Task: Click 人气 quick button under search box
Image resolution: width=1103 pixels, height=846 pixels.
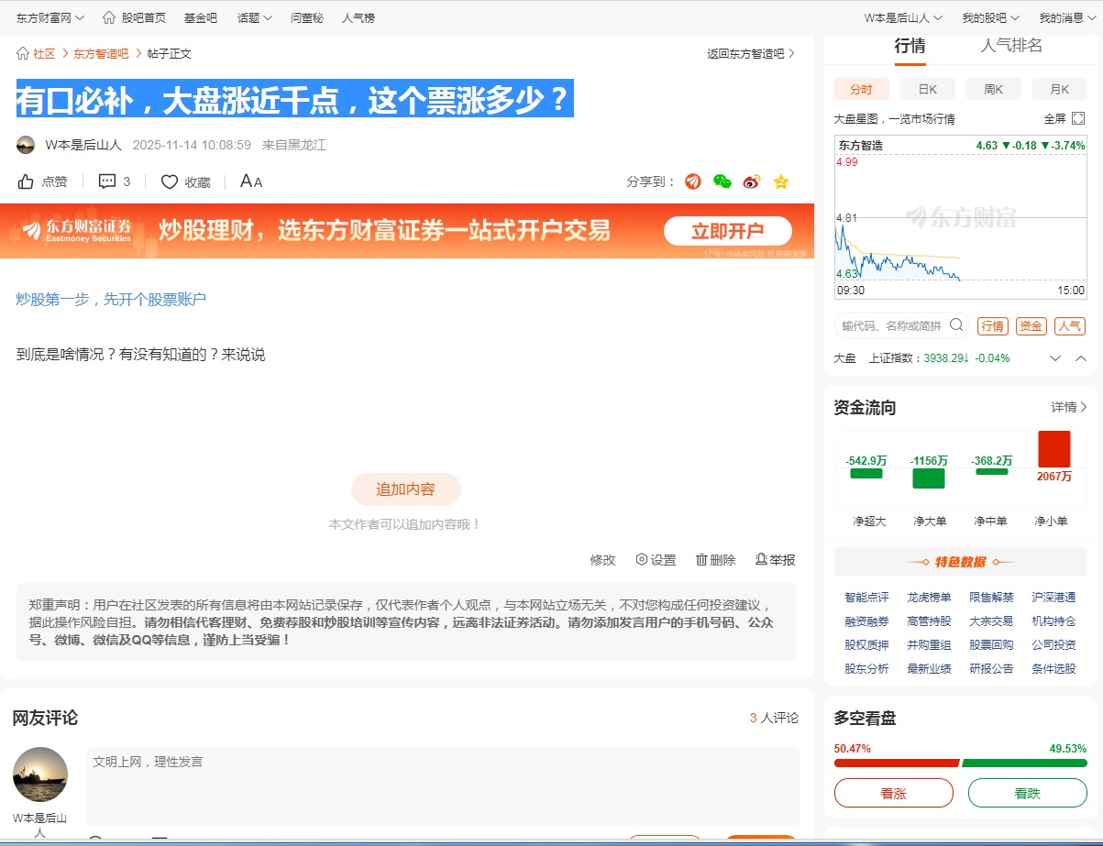Action: point(1069,325)
